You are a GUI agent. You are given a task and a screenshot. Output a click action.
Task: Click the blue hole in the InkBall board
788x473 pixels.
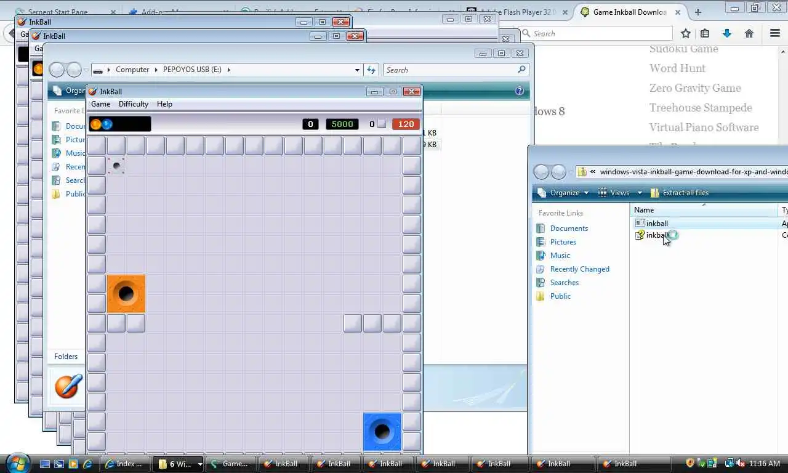pyautogui.click(x=382, y=432)
